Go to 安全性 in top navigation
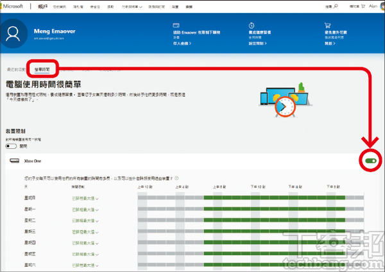Viewport: 385px width, 272px height. 95,7
